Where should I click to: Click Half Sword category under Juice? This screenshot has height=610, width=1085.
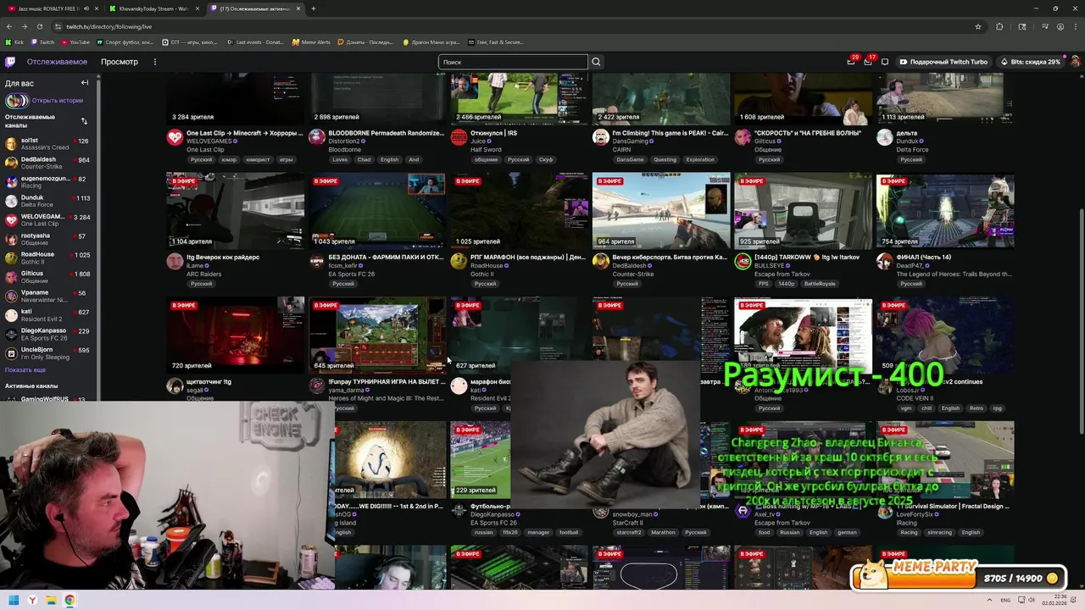(x=487, y=150)
